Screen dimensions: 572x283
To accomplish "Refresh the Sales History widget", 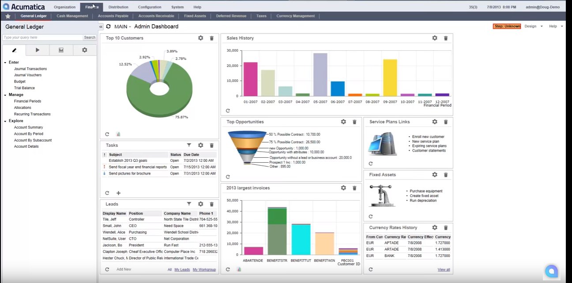I will tap(228, 111).
